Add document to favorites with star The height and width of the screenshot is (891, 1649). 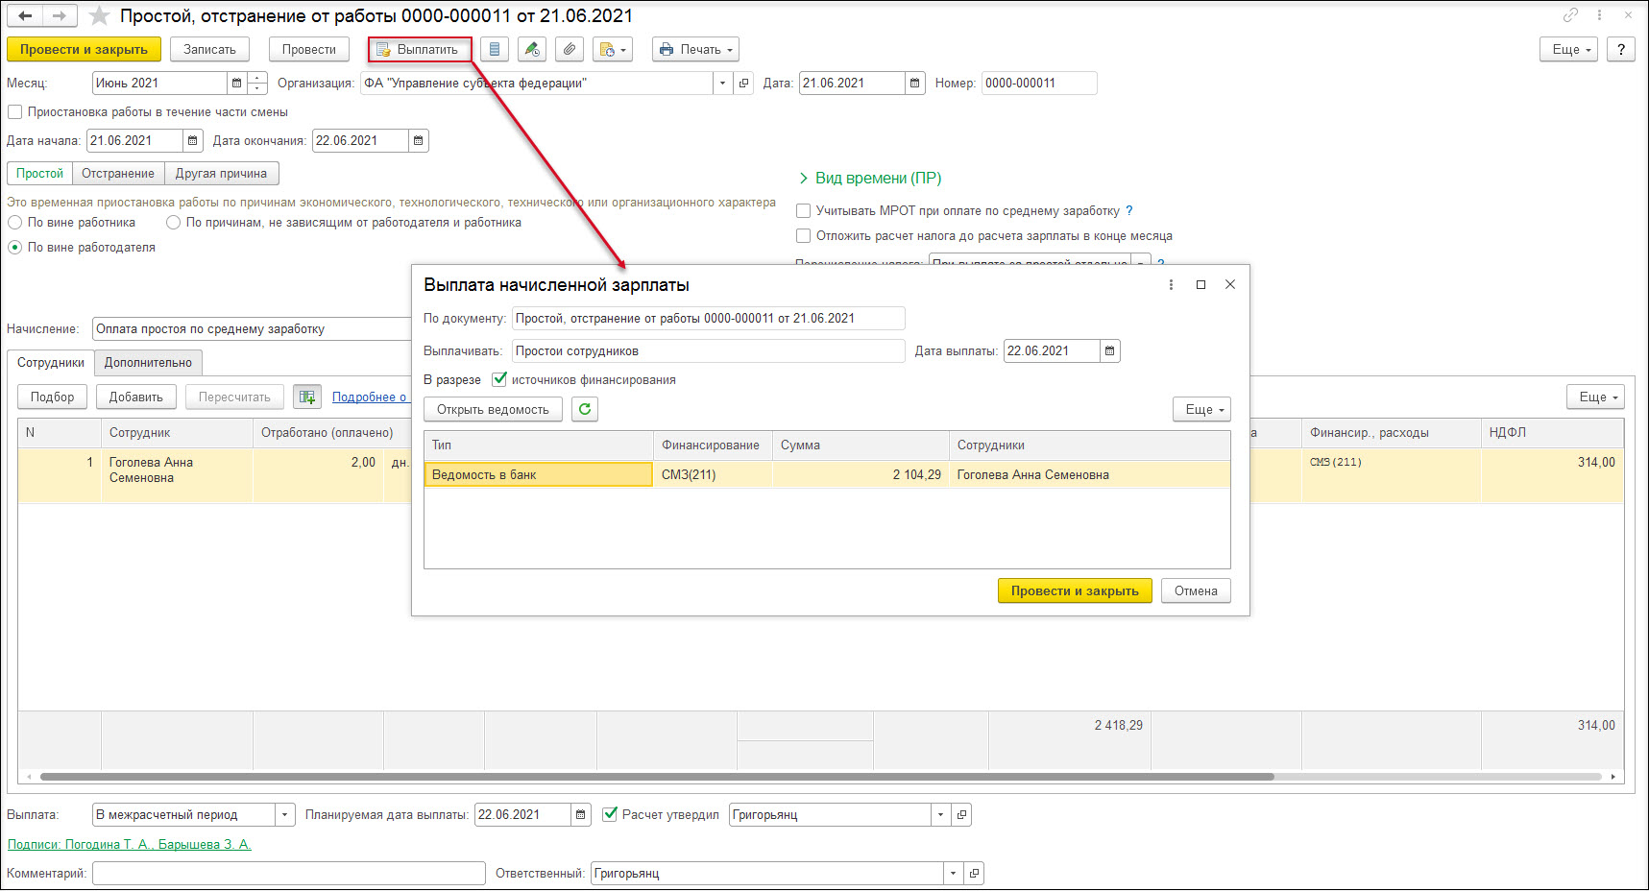[99, 15]
